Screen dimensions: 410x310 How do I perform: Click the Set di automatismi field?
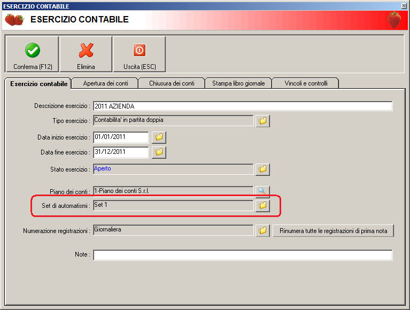173,205
